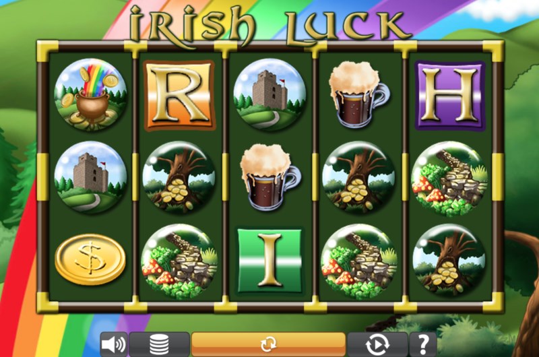
Task: Select the castle symbol in first reel
Action: point(90,177)
